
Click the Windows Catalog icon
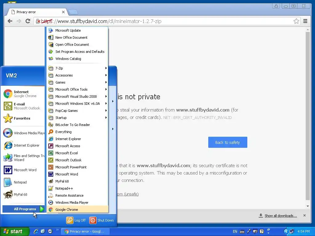click(x=51, y=59)
